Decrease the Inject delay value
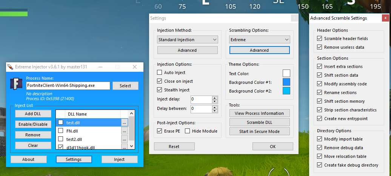This screenshot has height=176, width=391. pos(215,101)
